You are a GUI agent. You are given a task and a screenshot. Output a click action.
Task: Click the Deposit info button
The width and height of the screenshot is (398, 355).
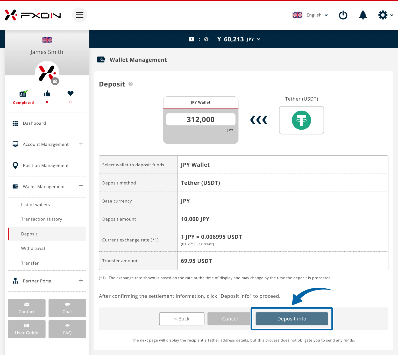pyautogui.click(x=292, y=319)
